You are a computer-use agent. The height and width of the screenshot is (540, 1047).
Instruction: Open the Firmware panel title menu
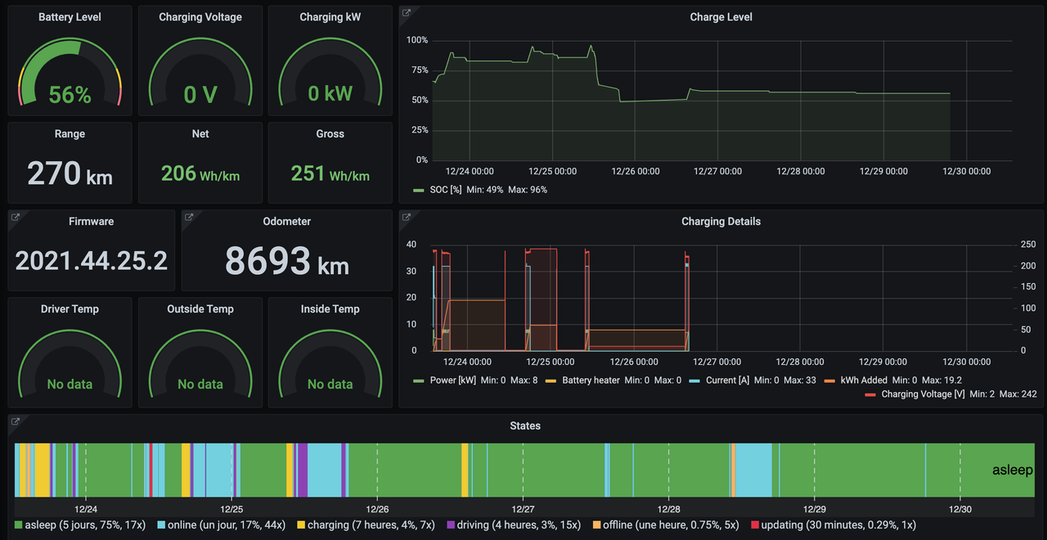tap(92, 222)
